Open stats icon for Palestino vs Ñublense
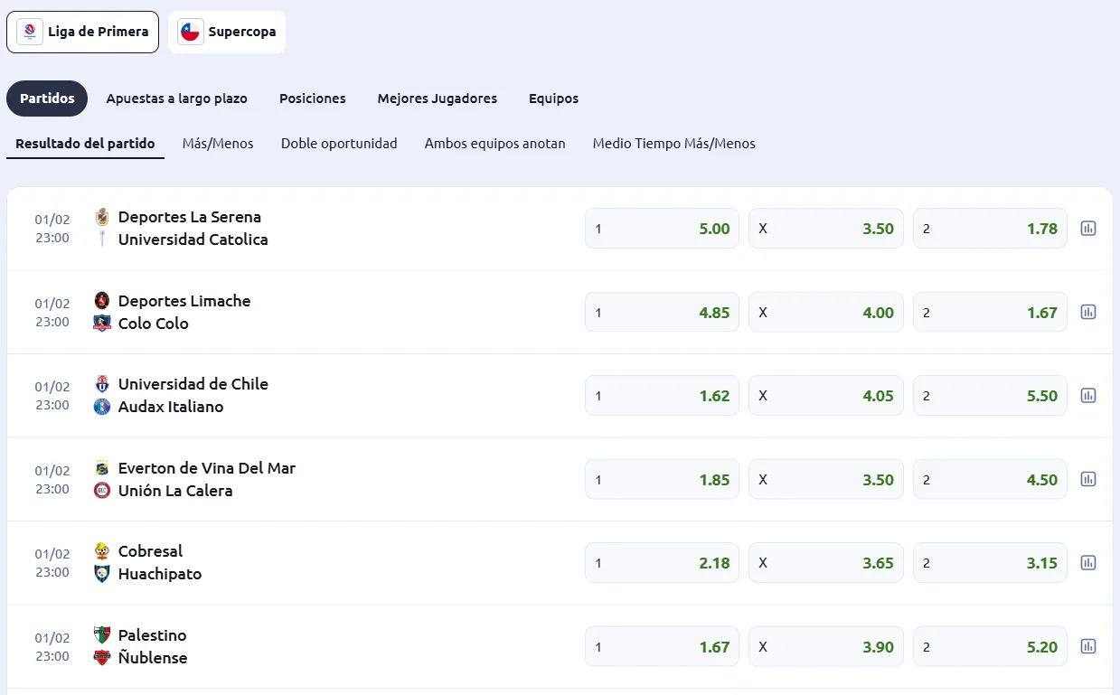This screenshot has width=1120, height=695. pos(1088,646)
